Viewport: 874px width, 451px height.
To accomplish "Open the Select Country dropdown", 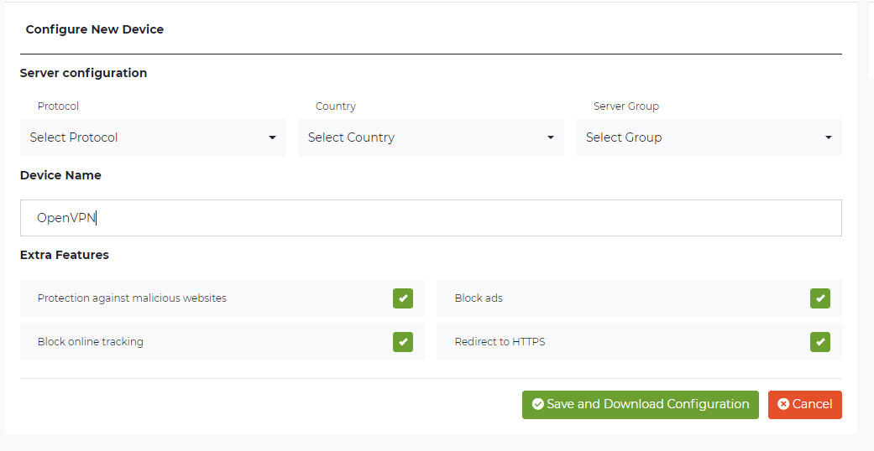I will (431, 137).
